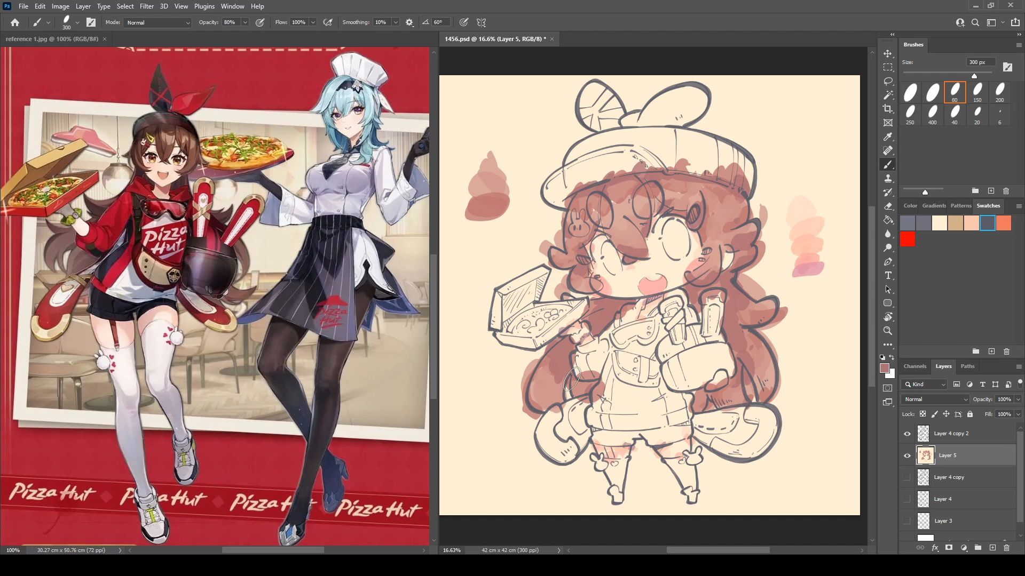The height and width of the screenshot is (576, 1025).
Task: Select the History Brush tool
Action: tap(888, 193)
